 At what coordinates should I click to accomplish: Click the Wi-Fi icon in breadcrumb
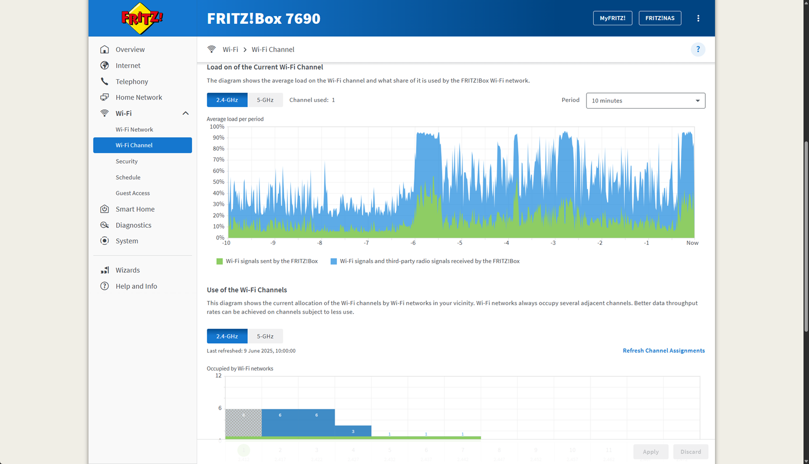211,49
